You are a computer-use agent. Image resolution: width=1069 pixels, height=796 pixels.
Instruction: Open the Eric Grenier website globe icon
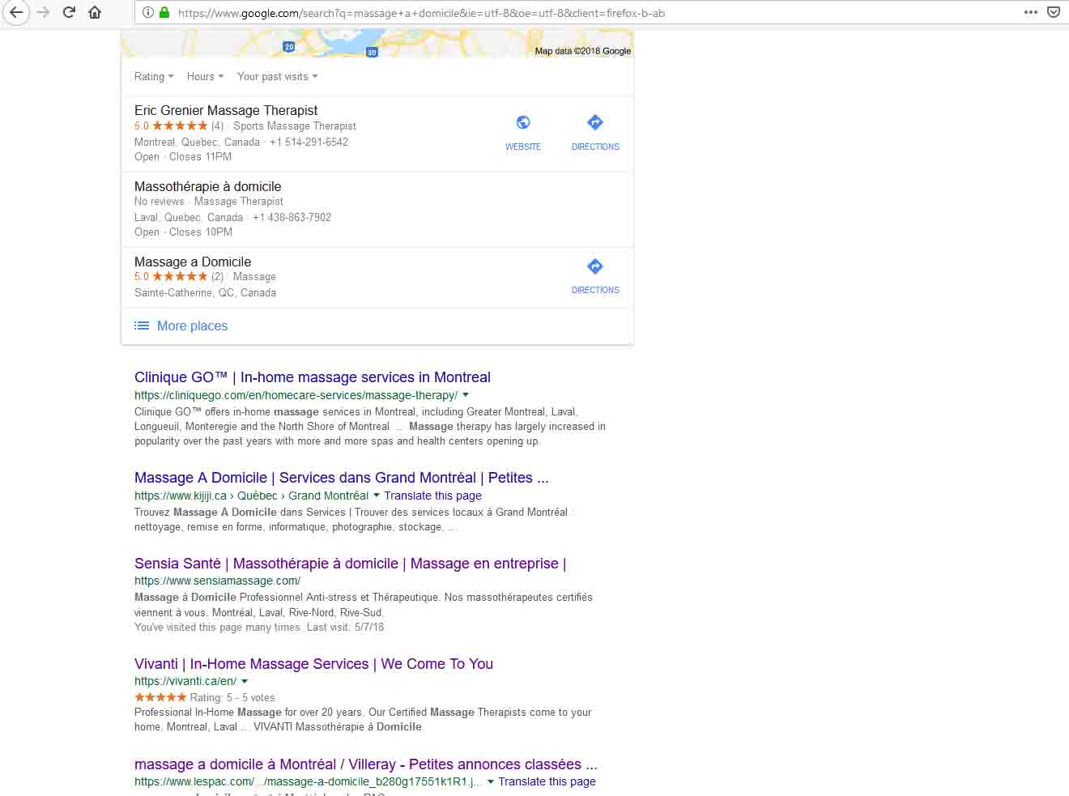[523, 123]
